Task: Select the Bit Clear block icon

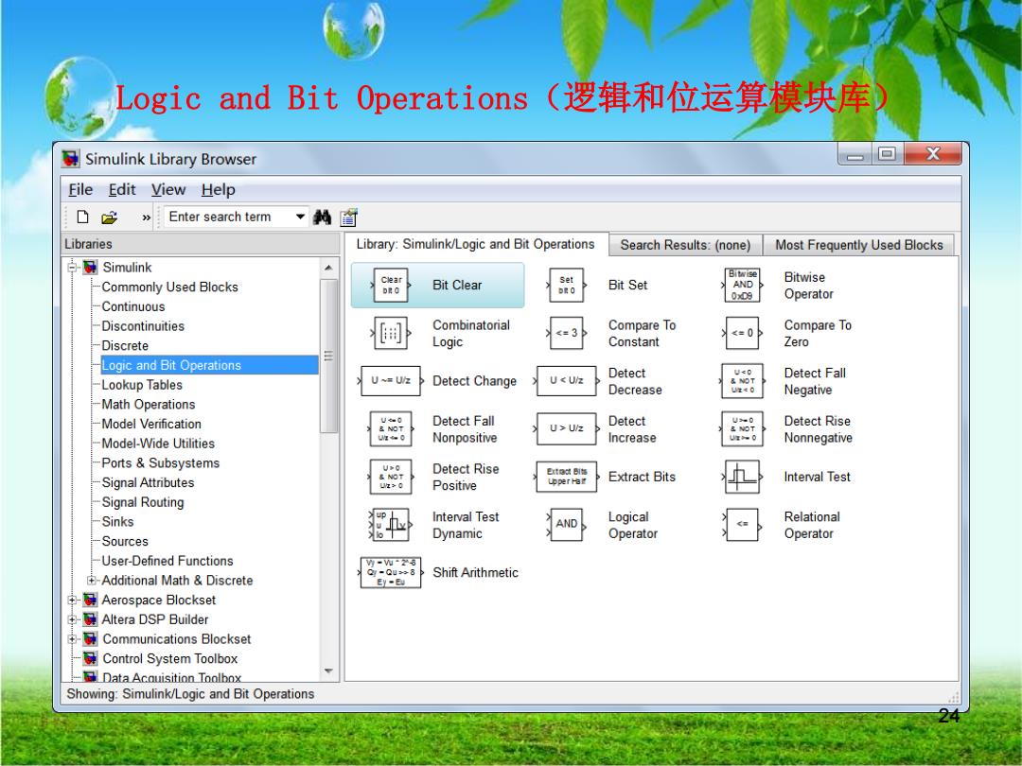Action: [x=391, y=286]
